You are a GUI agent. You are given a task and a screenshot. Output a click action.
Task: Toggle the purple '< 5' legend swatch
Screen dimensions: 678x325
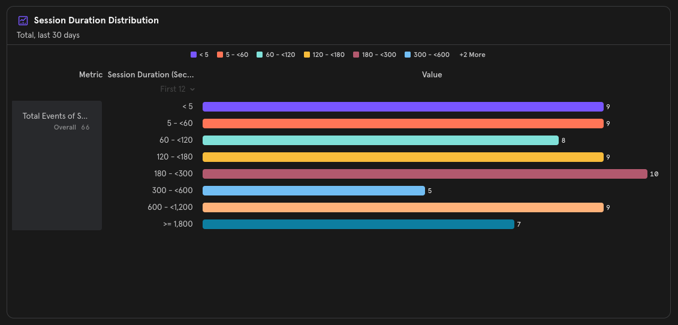click(x=194, y=55)
